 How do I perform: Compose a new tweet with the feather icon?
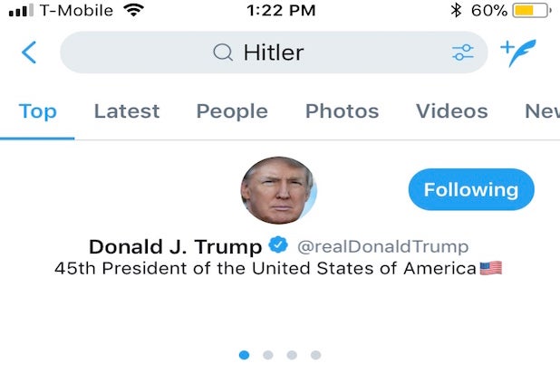pos(518,53)
